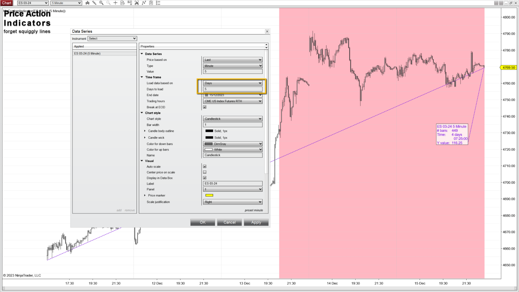
Task: Open the drawing tools pencil icon
Action: pyautogui.click(x=94, y=3)
